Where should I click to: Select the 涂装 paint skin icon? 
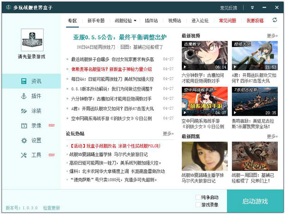[23, 111]
